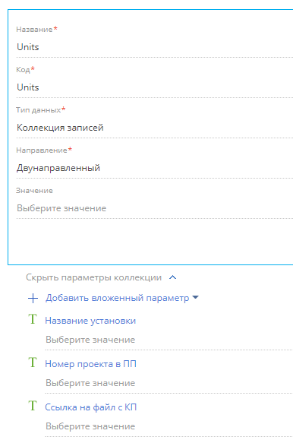293x440 pixels.
Task: Click text type icon beside Номер проекта в ПП
Action: point(33,362)
